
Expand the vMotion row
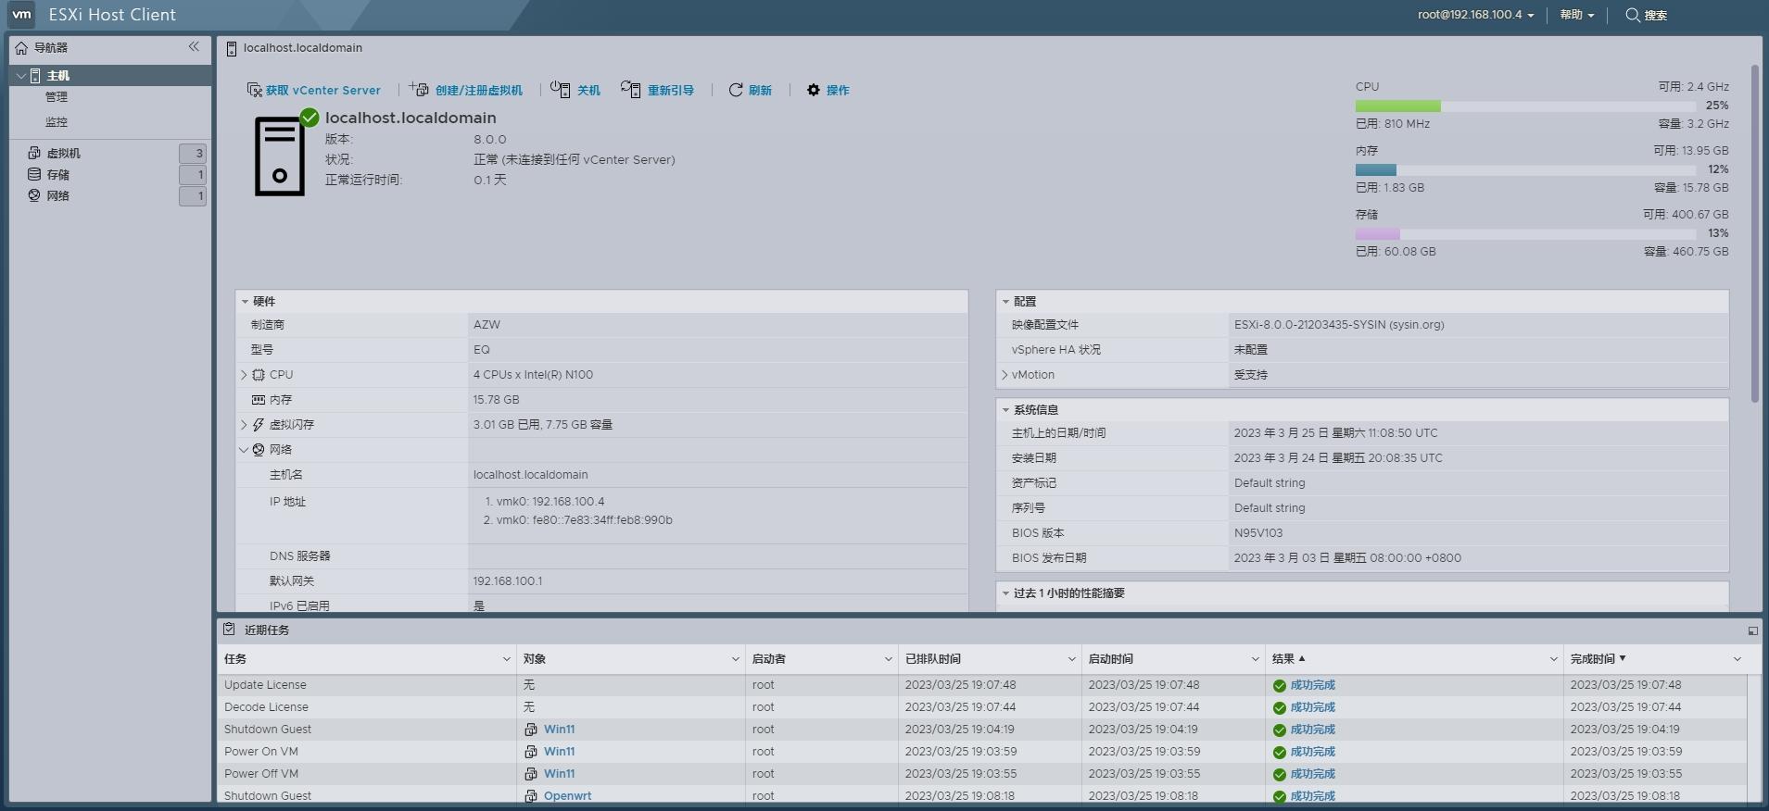point(1005,375)
